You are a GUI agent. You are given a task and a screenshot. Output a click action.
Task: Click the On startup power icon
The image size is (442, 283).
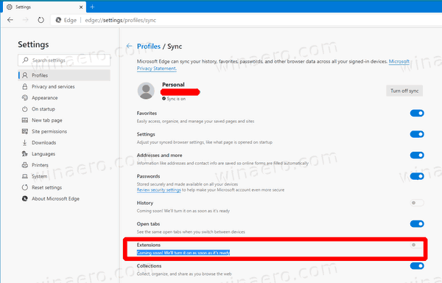pyautogui.click(x=25, y=109)
